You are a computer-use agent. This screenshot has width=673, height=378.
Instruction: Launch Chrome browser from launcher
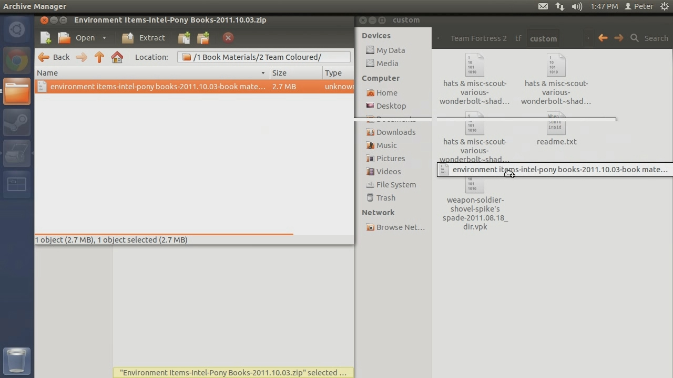(x=17, y=60)
